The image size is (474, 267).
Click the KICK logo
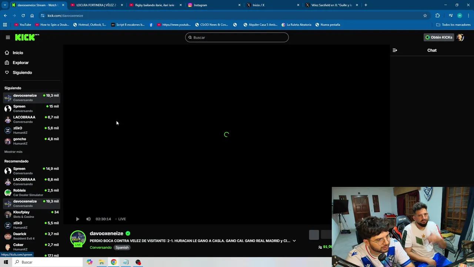27,37
